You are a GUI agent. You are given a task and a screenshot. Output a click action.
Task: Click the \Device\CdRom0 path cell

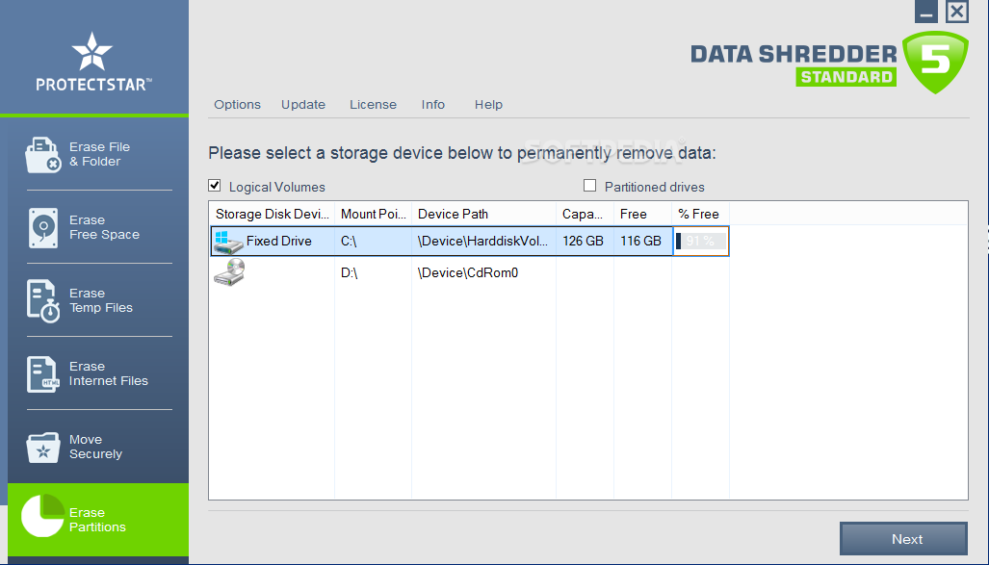pyautogui.click(x=483, y=272)
